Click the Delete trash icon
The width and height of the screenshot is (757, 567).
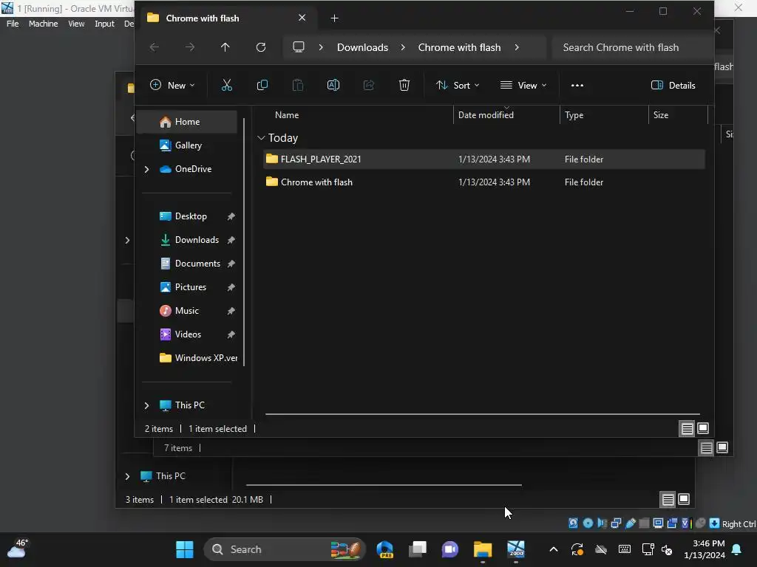click(x=404, y=86)
